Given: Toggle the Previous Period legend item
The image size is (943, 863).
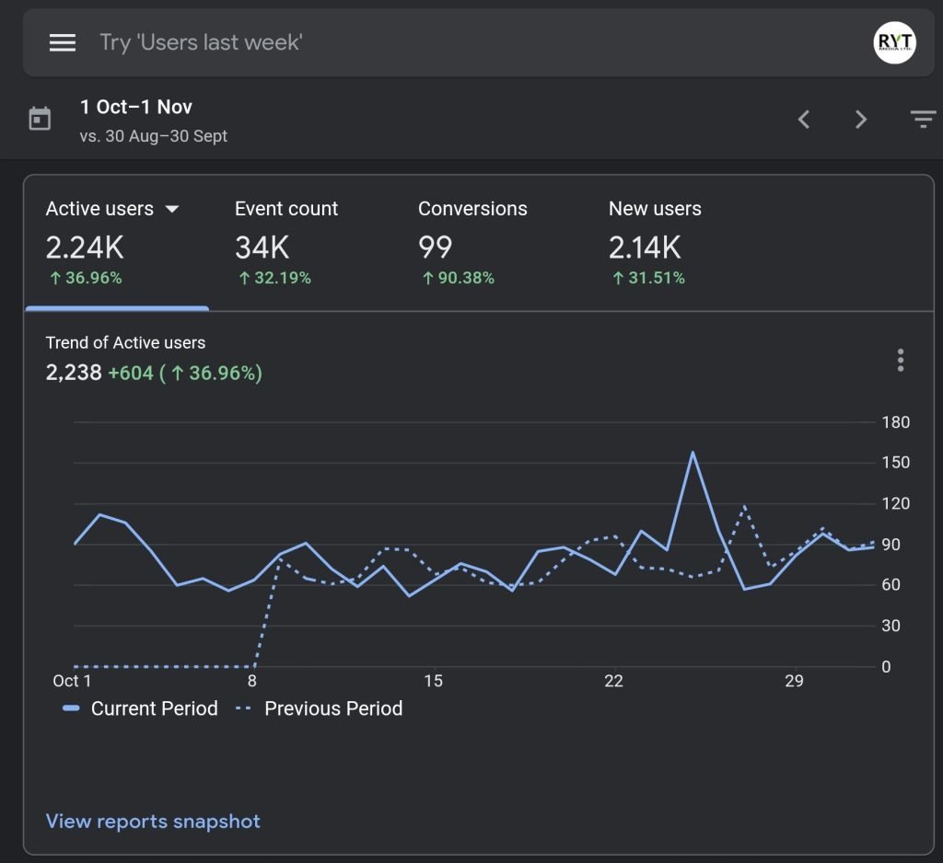Looking at the screenshot, I should [x=320, y=708].
